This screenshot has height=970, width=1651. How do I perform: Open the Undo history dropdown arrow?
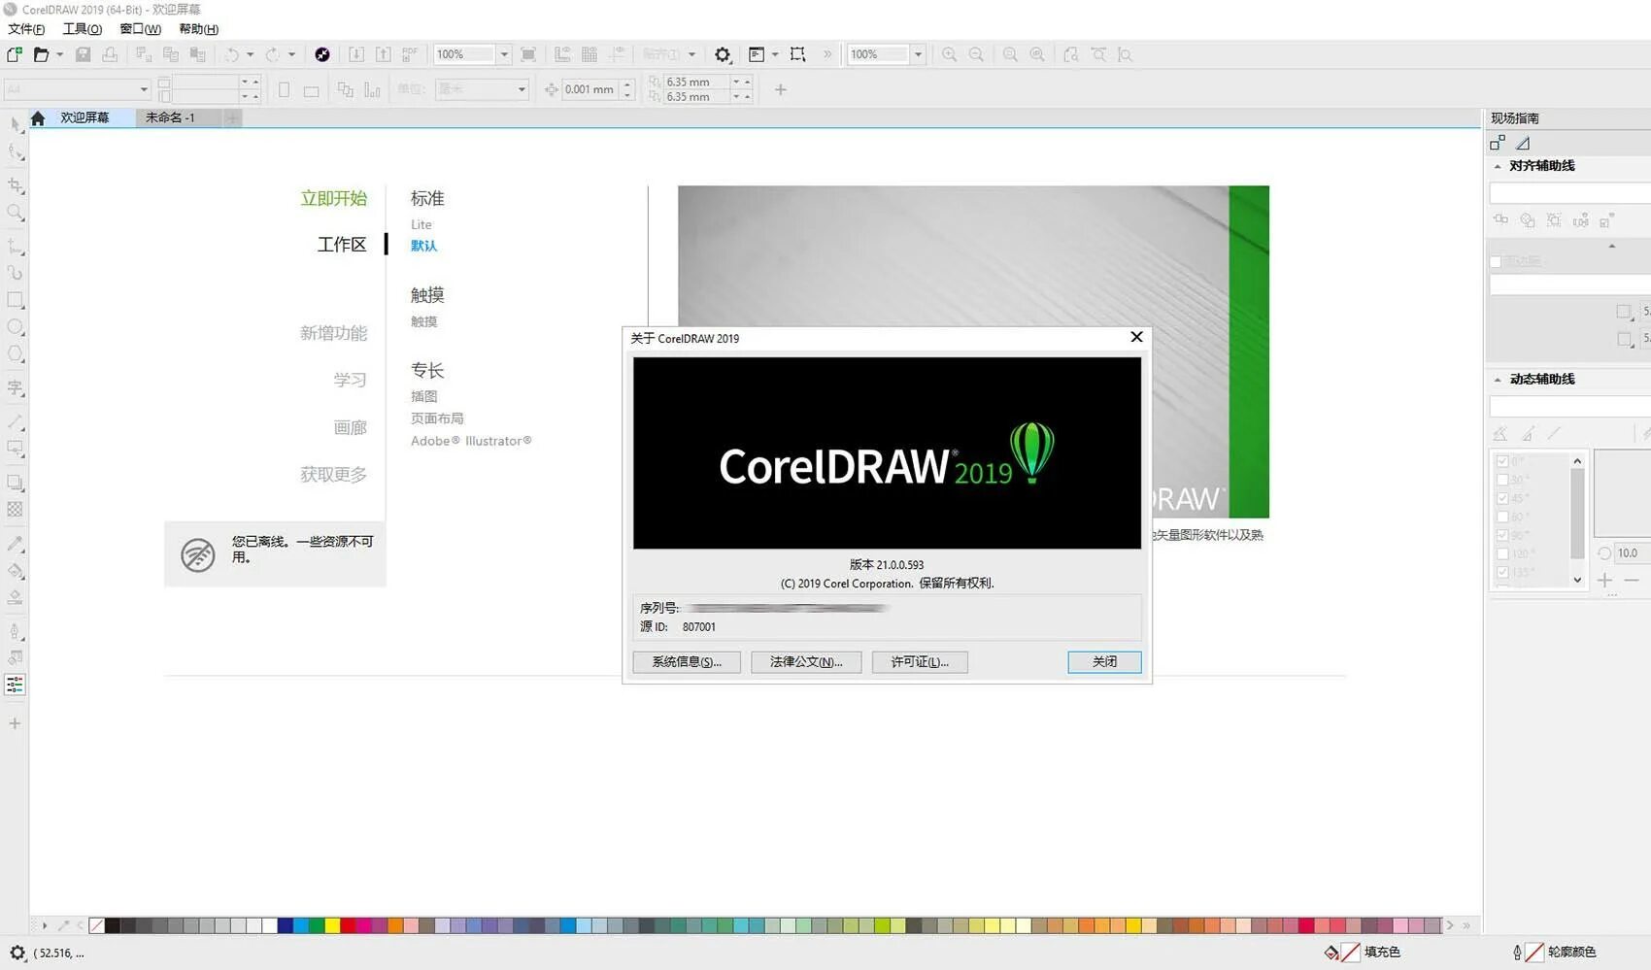(250, 54)
